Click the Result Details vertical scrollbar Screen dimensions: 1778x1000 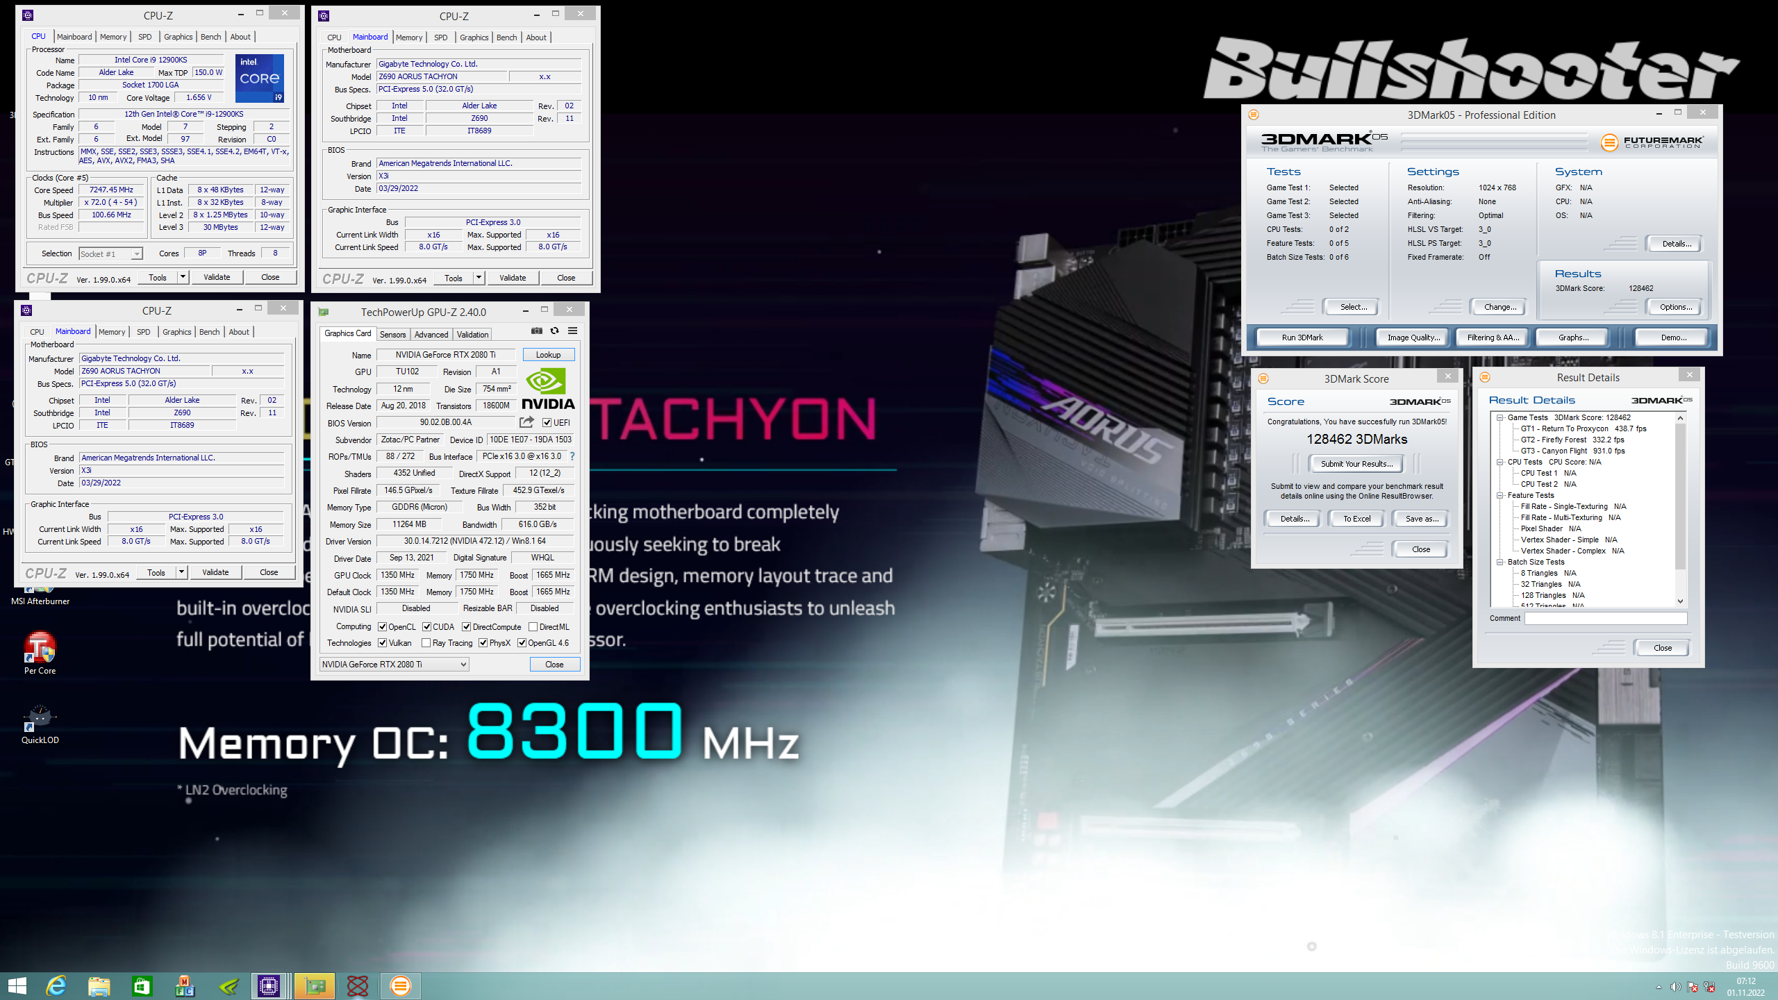pyautogui.click(x=1681, y=510)
